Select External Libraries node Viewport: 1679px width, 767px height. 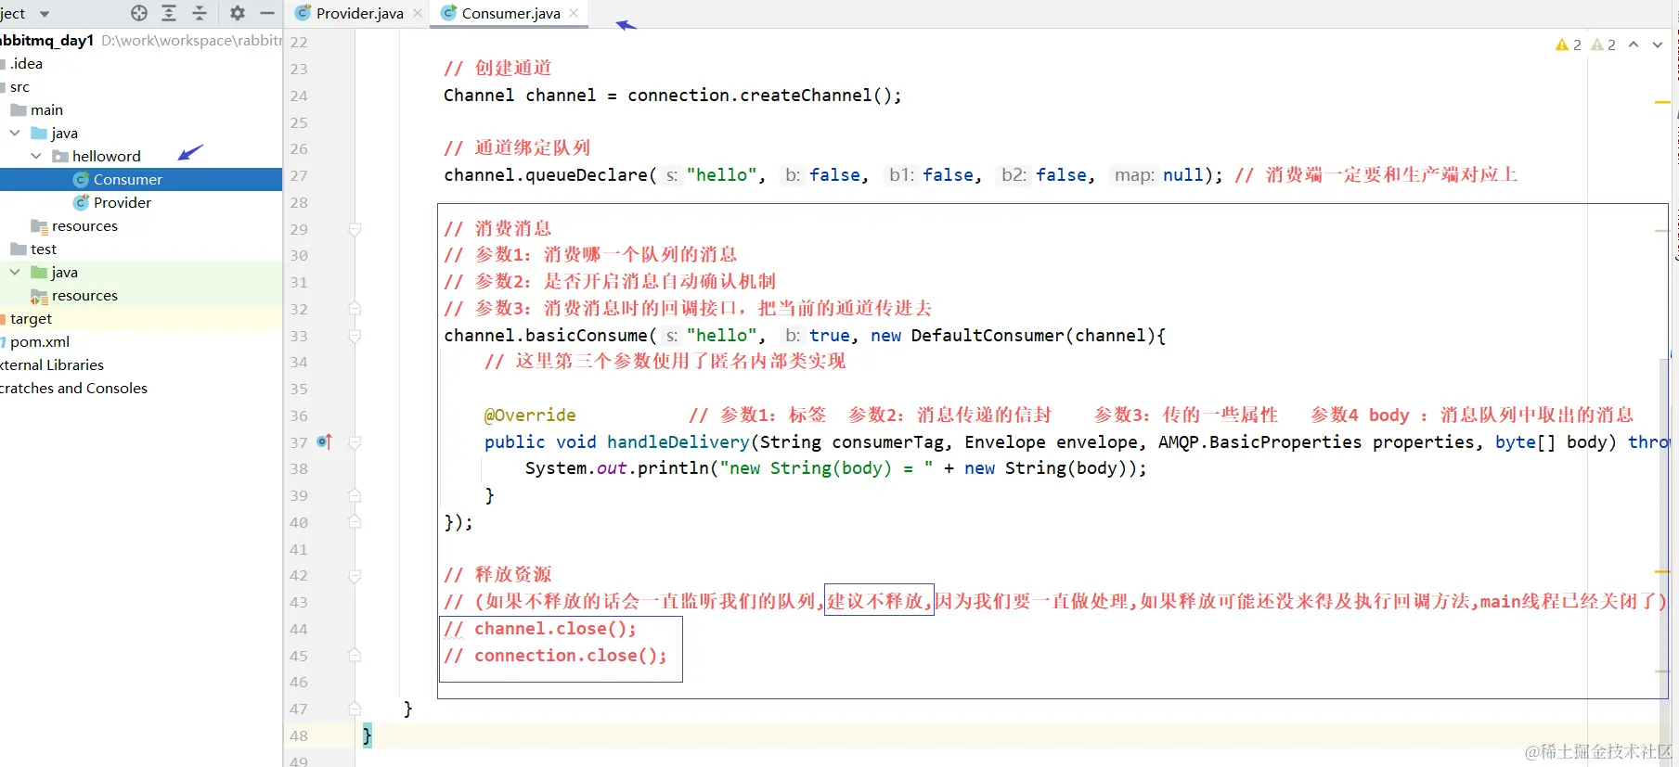52,365
